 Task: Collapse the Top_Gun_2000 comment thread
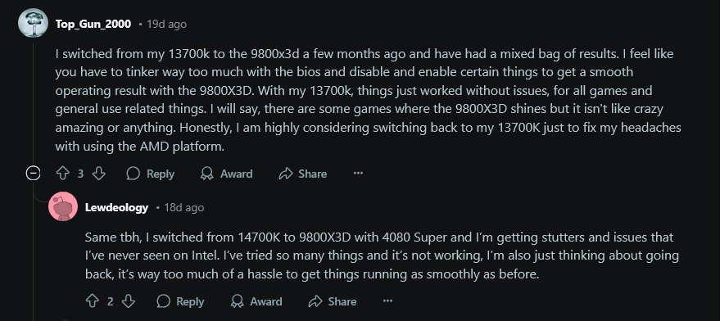(33, 174)
